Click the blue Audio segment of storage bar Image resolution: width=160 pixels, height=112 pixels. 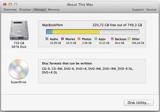pyautogui.click(x=49, y=32)
